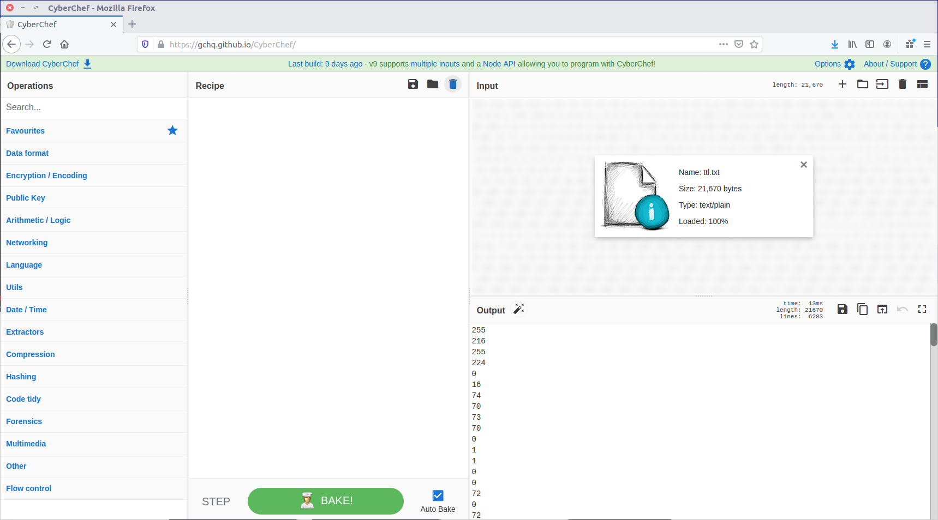
Task: Maximise the output pane
Action: [x=922, y=309]
